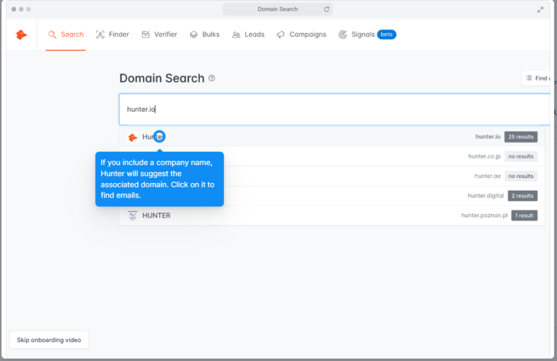Image resolution: width=557 pixels, height=361 pixels.
Task: Click the Finder person icon
Action: tap(100, 34)
